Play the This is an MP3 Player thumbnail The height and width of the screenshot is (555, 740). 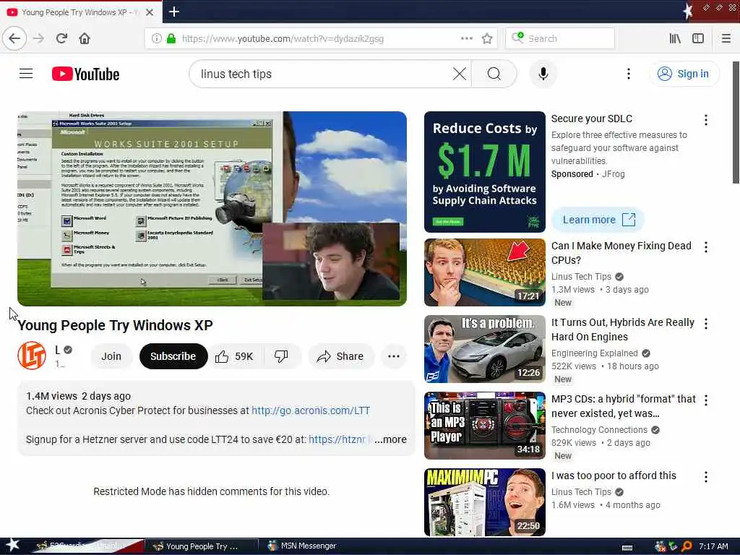485,426
